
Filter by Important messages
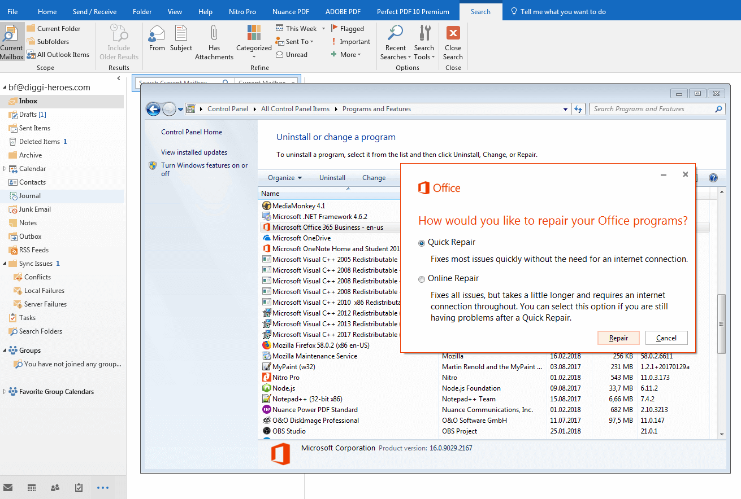(x=350, y=42)
